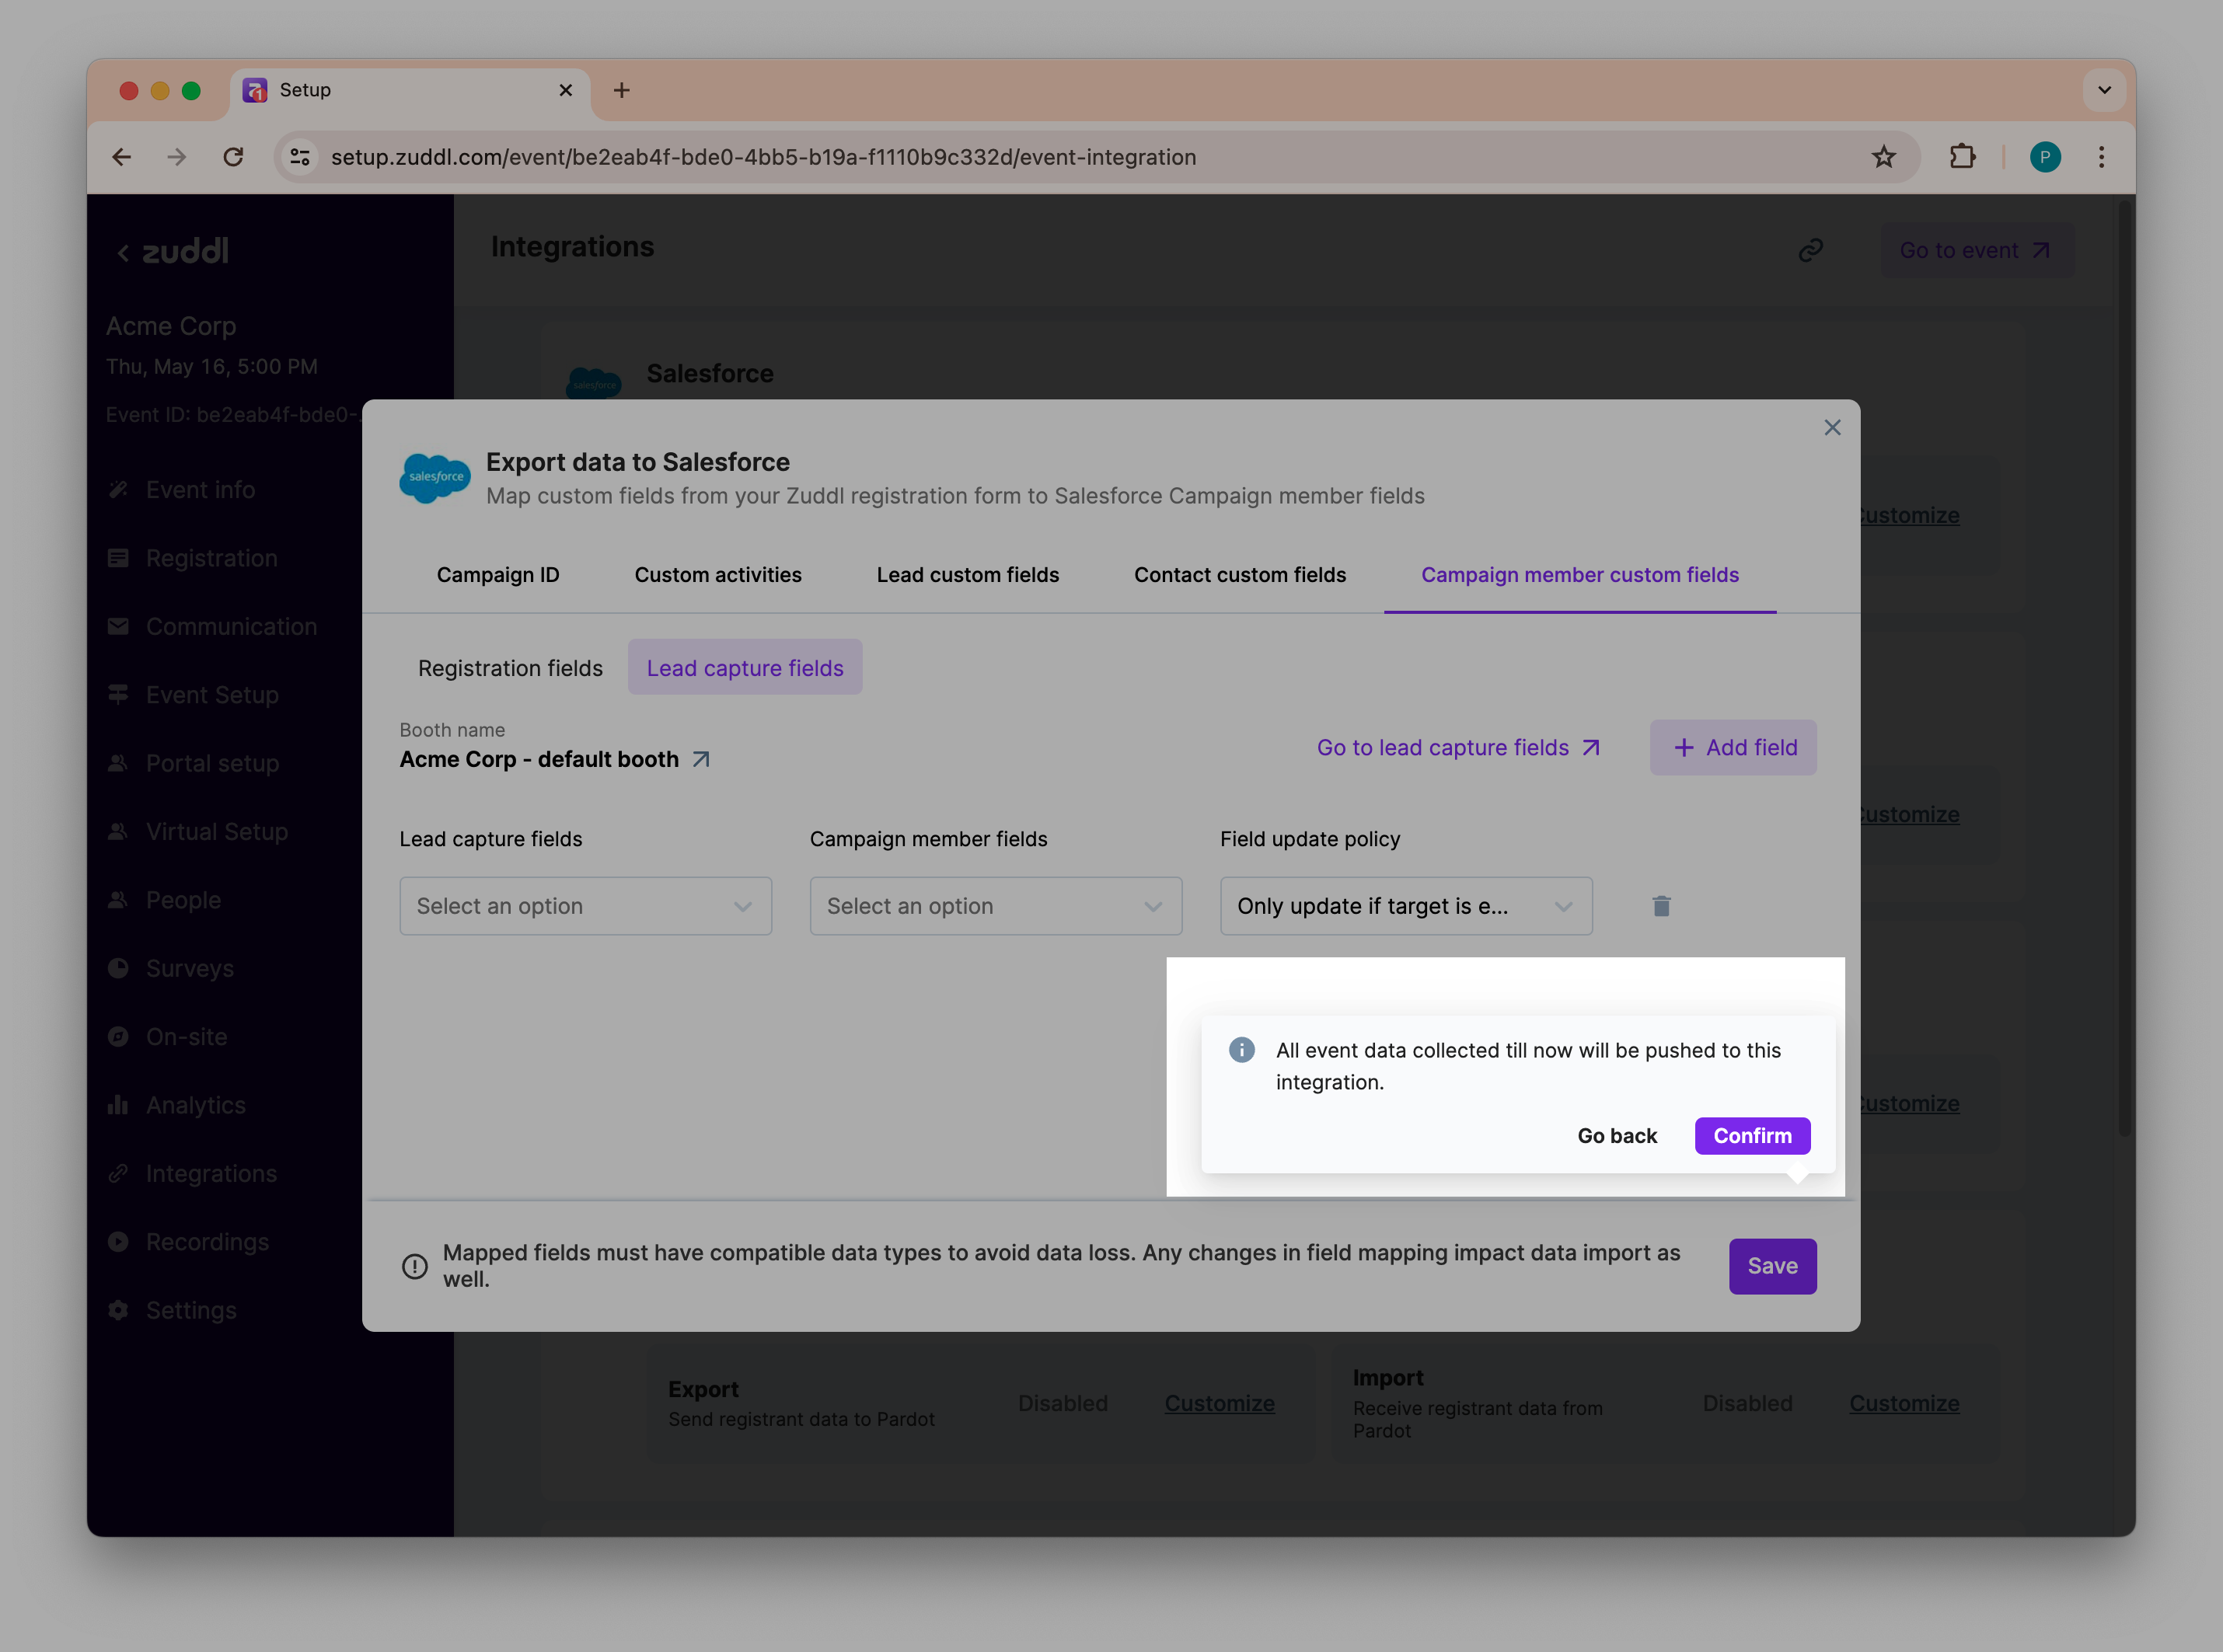
Task: Close the Export data to Salesforce dialog
Action: [x=1831, y=428]
